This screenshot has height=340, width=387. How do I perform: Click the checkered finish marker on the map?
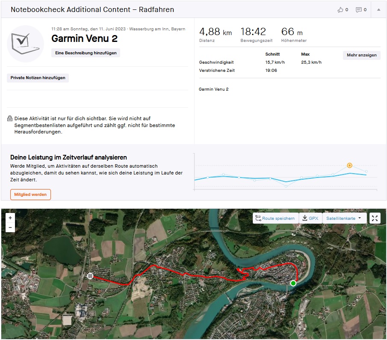pyautogui.click(x=90, y=276)
